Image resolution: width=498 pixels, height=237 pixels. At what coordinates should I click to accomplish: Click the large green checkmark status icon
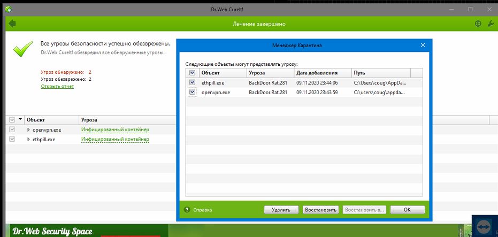click(x=23, y=49)
